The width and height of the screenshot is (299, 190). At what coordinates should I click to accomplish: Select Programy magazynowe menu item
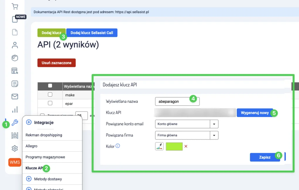(52, 157)
